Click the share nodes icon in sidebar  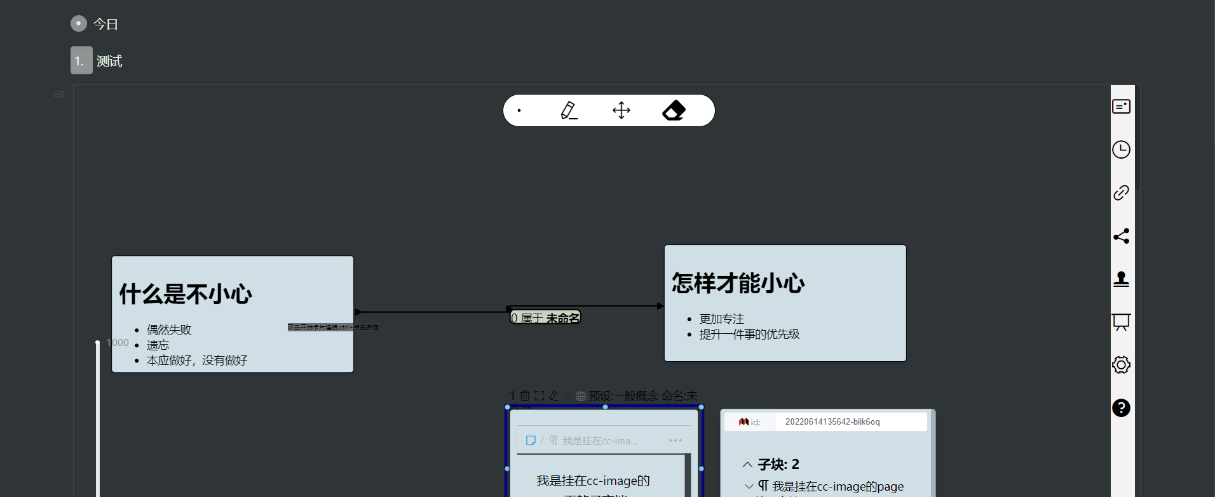click(x=1121, y=236)
